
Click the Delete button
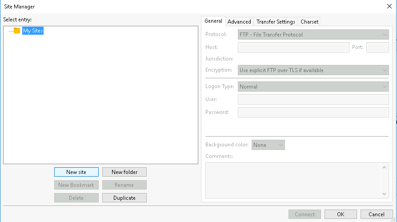(76, 198)
